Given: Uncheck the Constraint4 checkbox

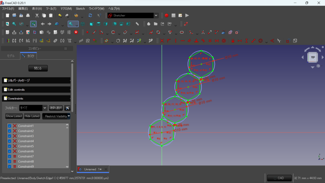Looking at the screenshot, I should (x=10, y=141).
